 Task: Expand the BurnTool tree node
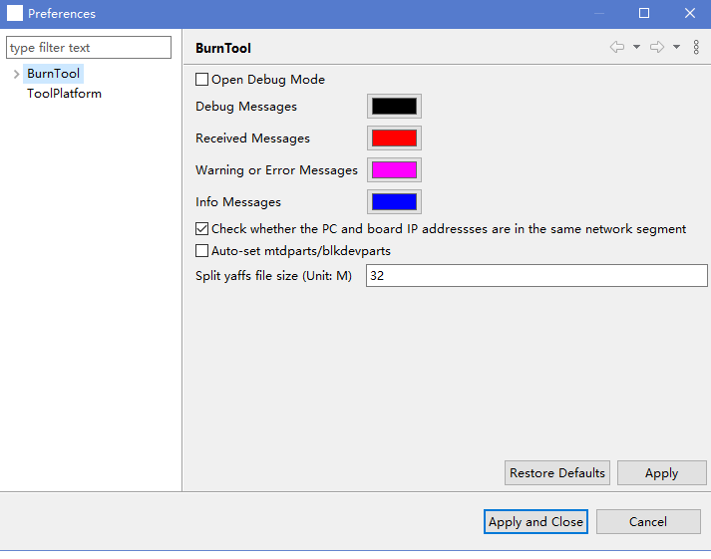[16, 74]
